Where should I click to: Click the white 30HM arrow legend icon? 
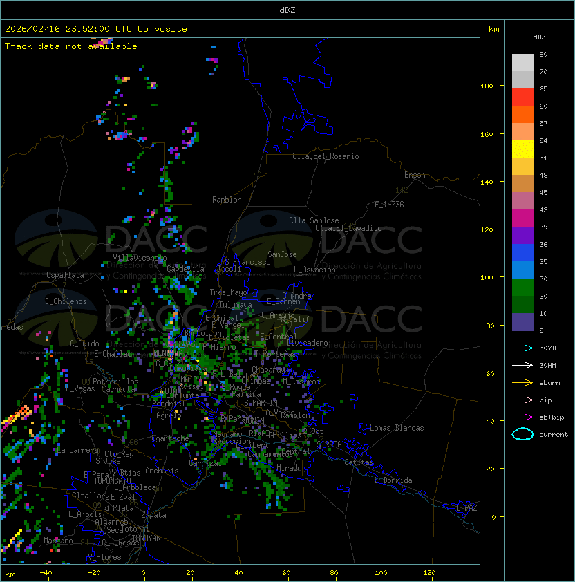pyautogui.click(x=522, y=365)
